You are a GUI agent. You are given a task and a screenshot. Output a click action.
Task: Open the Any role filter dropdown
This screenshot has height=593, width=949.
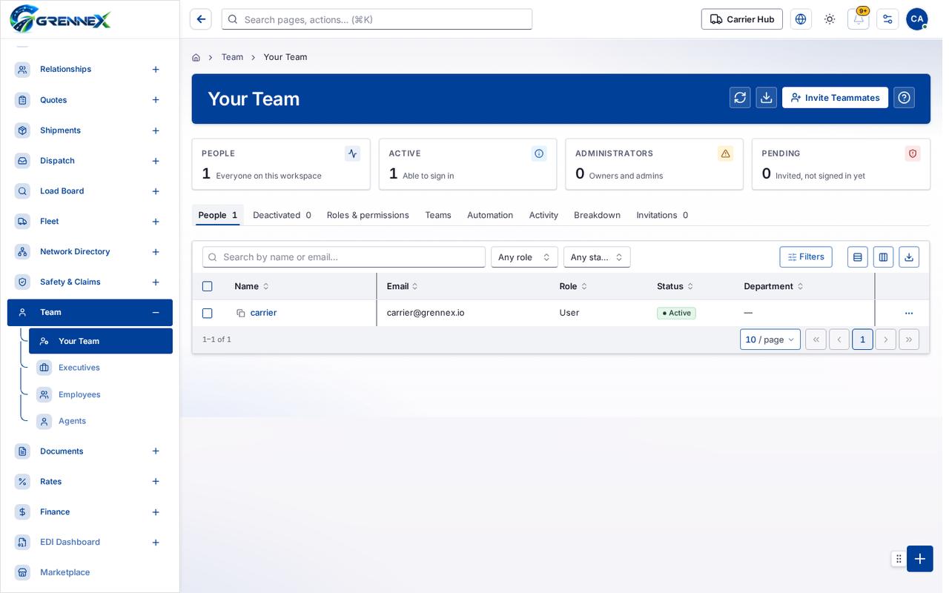point(524,257)
